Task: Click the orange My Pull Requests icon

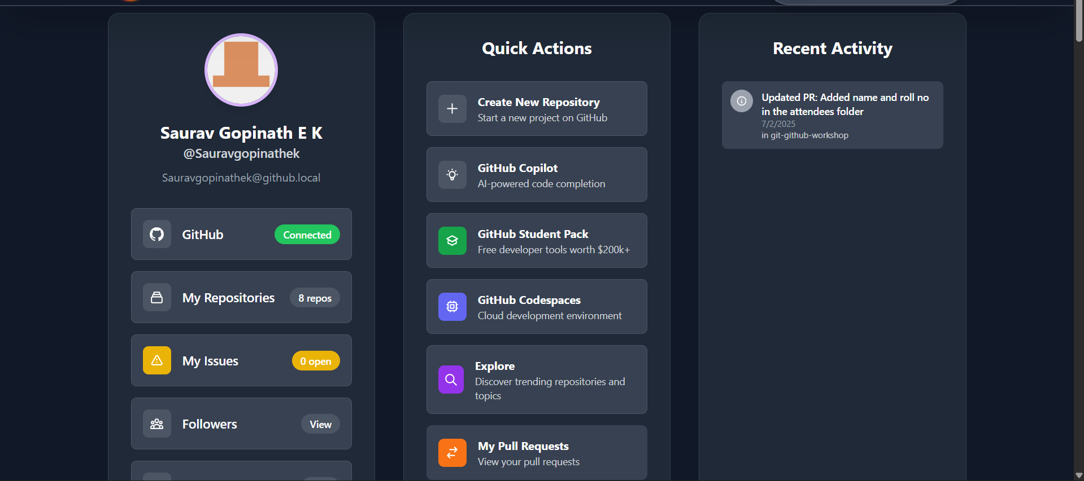Action: (x=452, y=452)
